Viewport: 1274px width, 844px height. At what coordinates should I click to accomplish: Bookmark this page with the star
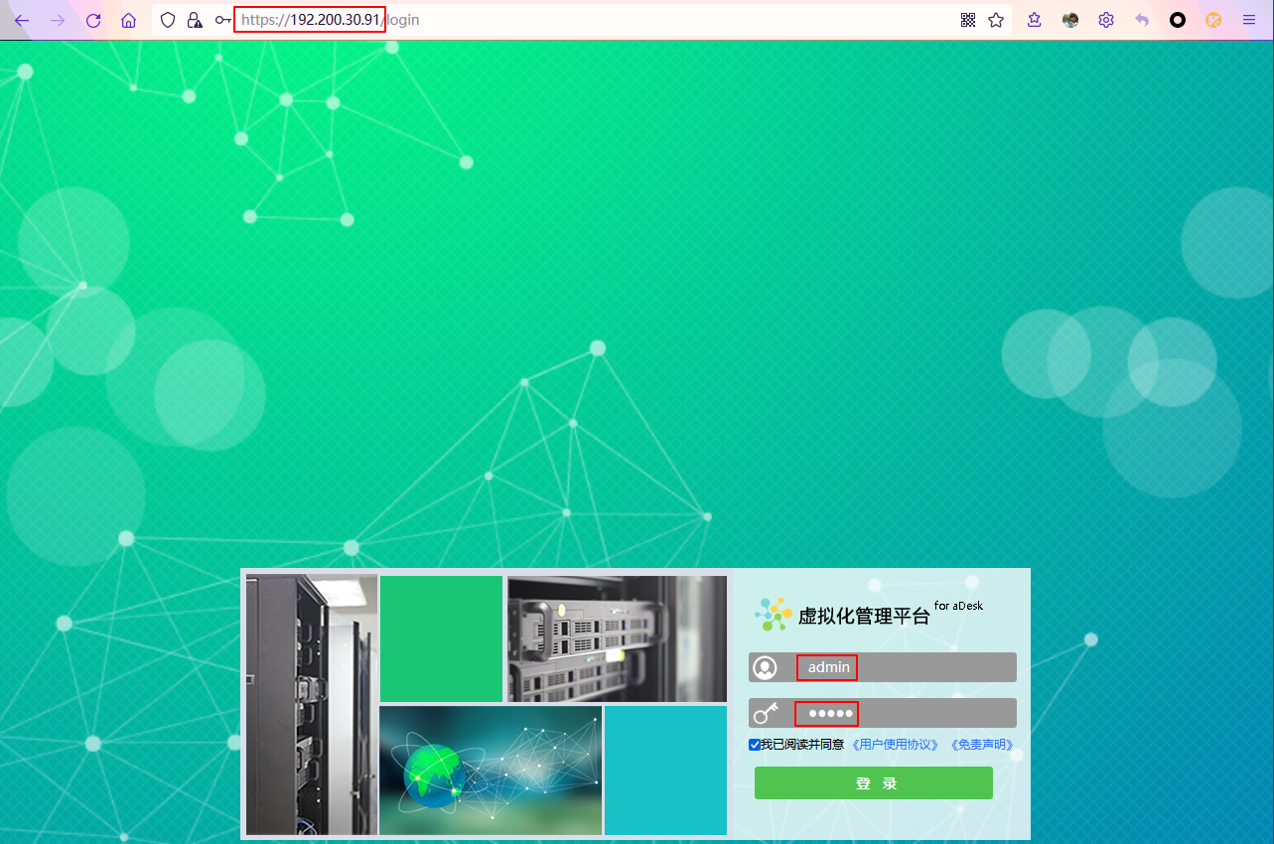point(996,20)
